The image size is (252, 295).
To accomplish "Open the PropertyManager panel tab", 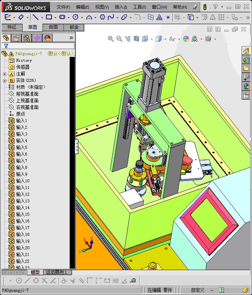I will point(16,38).
